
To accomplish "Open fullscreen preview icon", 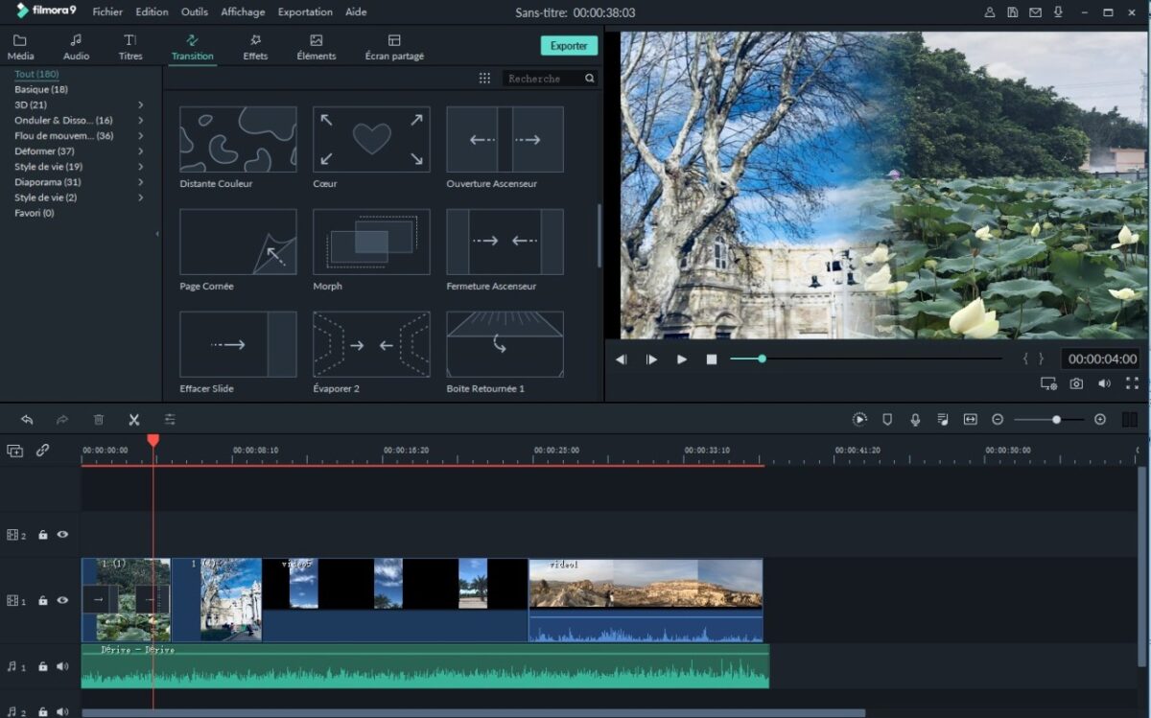I will click(x=1132, y=383).
